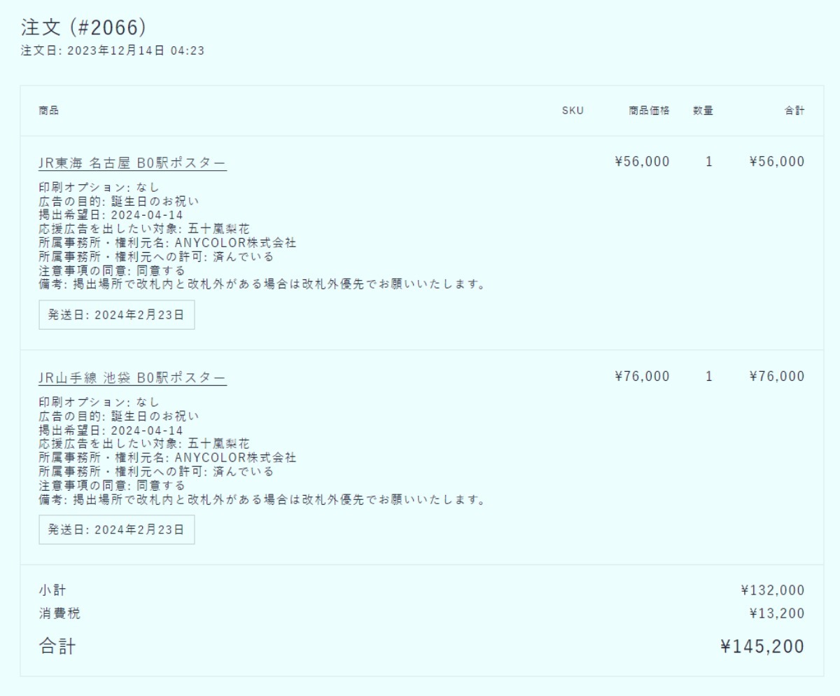840x696 pixels.
Task: Click the grand total ¥145,200
Action: [x=762, y=646]
